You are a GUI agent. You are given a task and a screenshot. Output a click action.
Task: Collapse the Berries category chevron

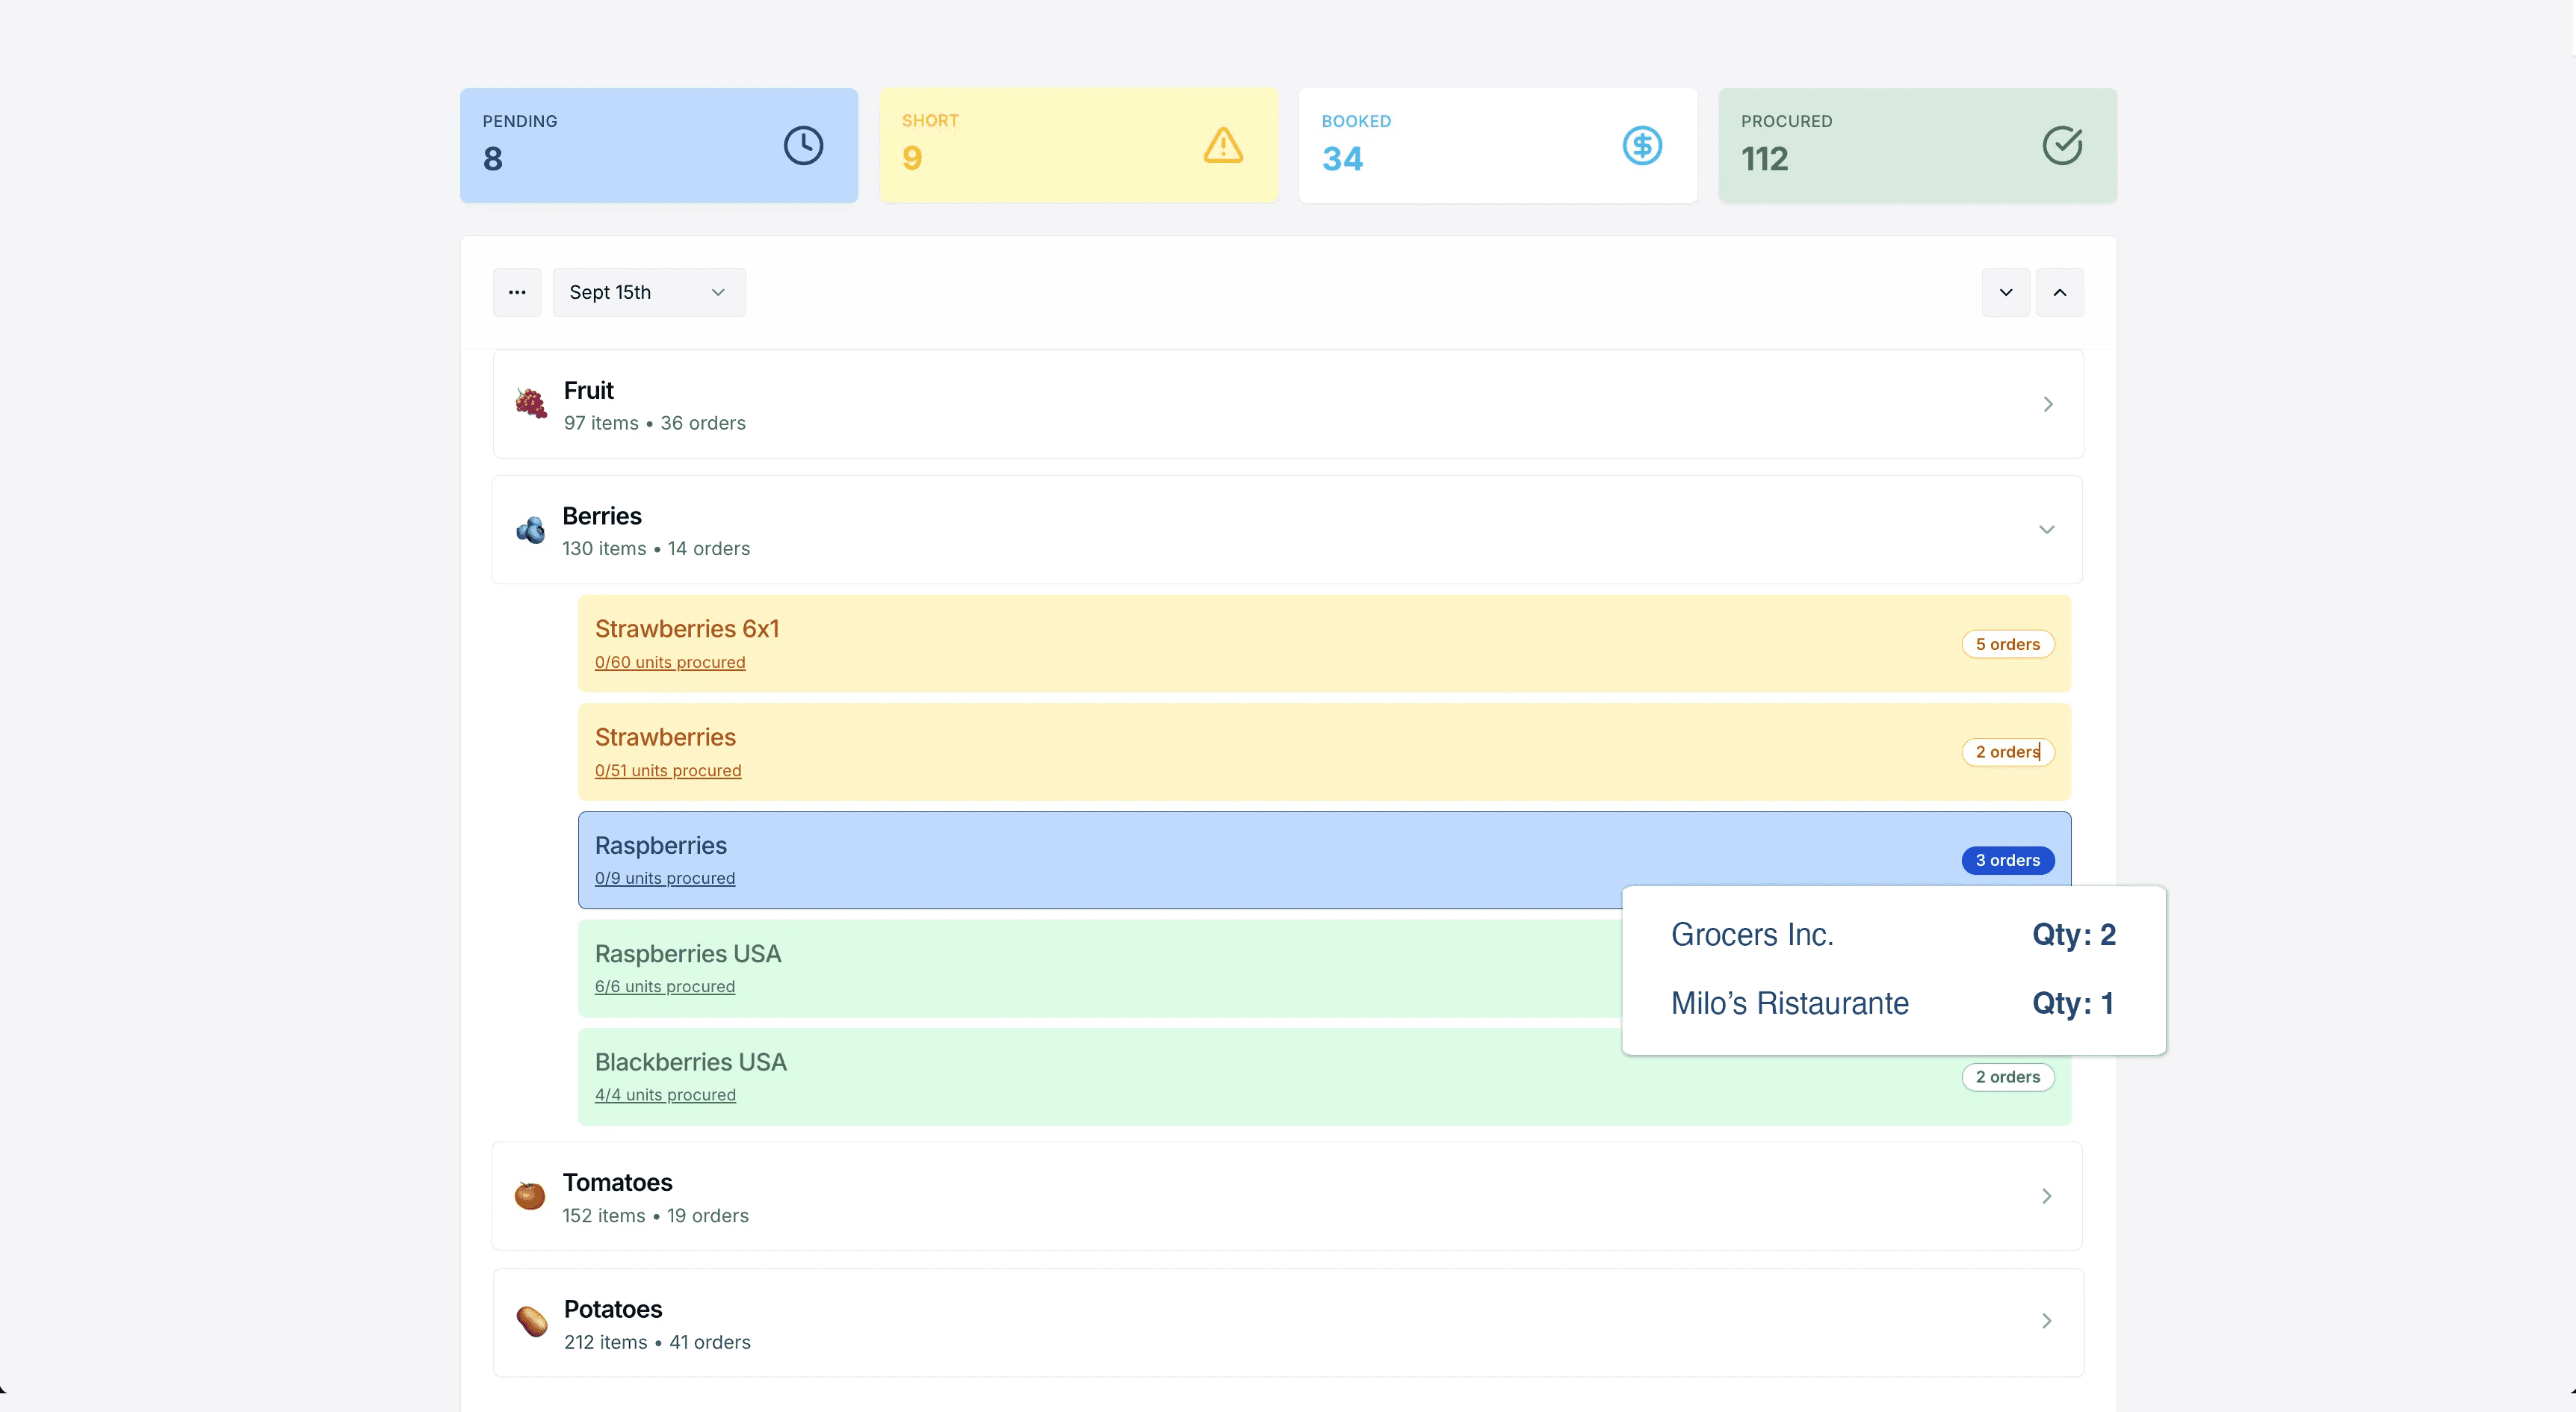point(2046,530)
